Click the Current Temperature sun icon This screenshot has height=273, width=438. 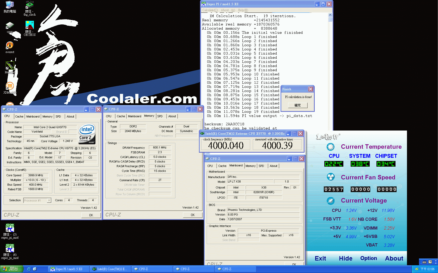pyautogui.click(x=331, y=147)
